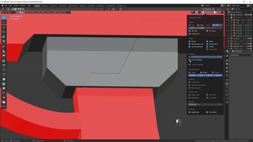Image resolution: width=253 pixels, height=142 pixels.
Task: Click the Select menu in viewport header
Action: (33, 12)
